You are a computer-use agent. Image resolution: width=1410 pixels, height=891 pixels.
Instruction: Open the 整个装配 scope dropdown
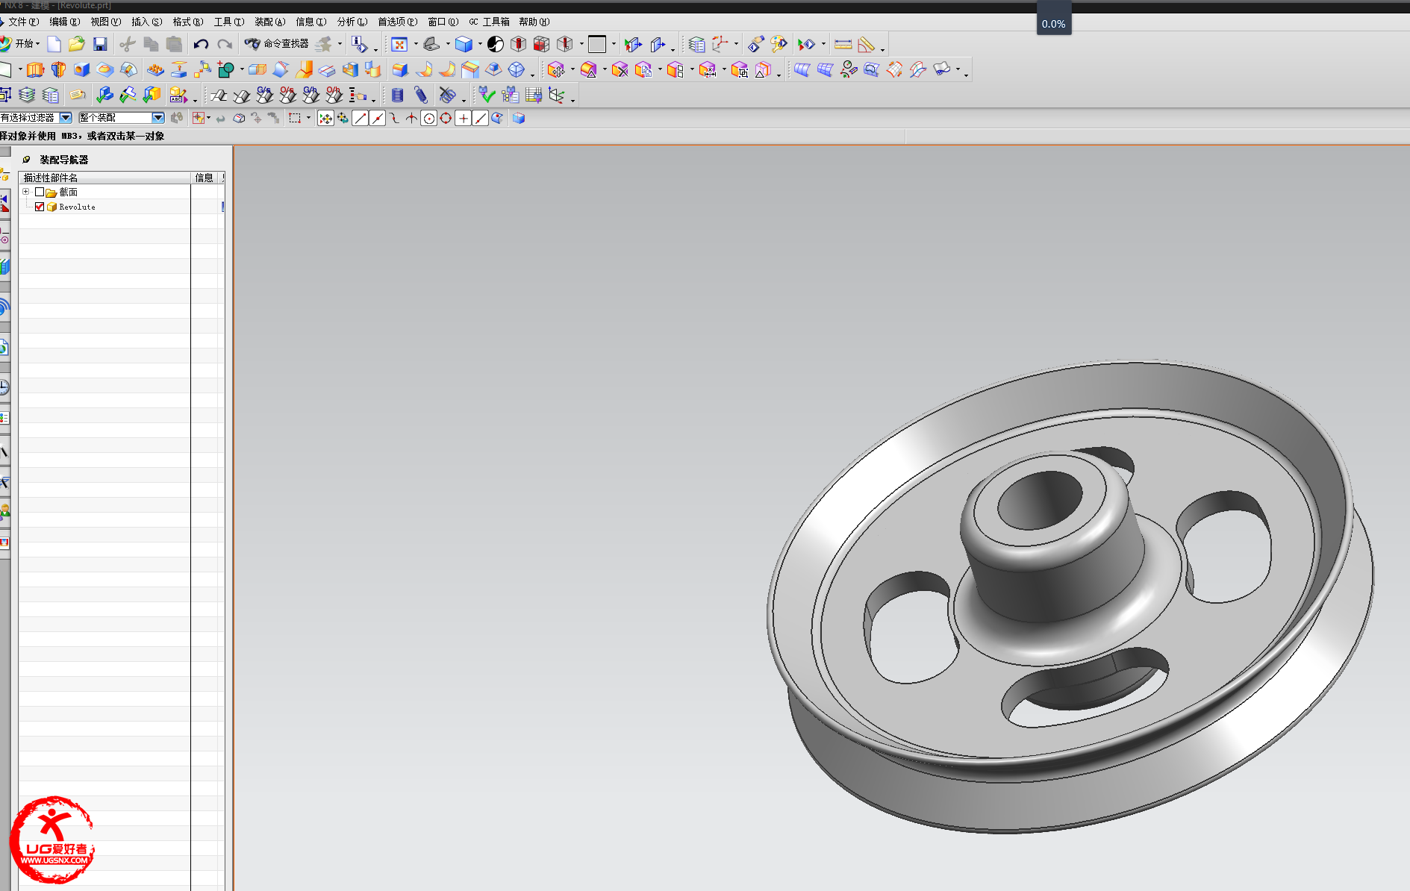(158, 118)
